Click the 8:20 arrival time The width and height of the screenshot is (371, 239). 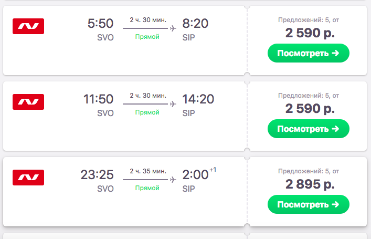pos(195,24)
